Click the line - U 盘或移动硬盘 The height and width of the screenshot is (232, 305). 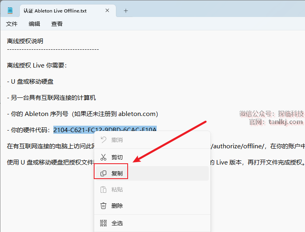30,81
